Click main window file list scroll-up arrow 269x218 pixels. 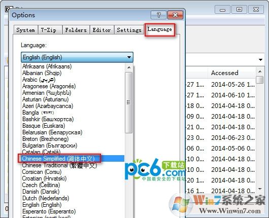pyautogui.click(x=260, y=71)
